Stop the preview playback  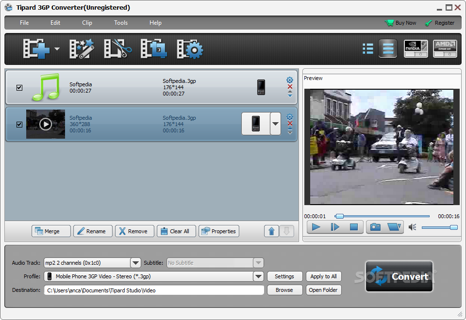[354, 227]
